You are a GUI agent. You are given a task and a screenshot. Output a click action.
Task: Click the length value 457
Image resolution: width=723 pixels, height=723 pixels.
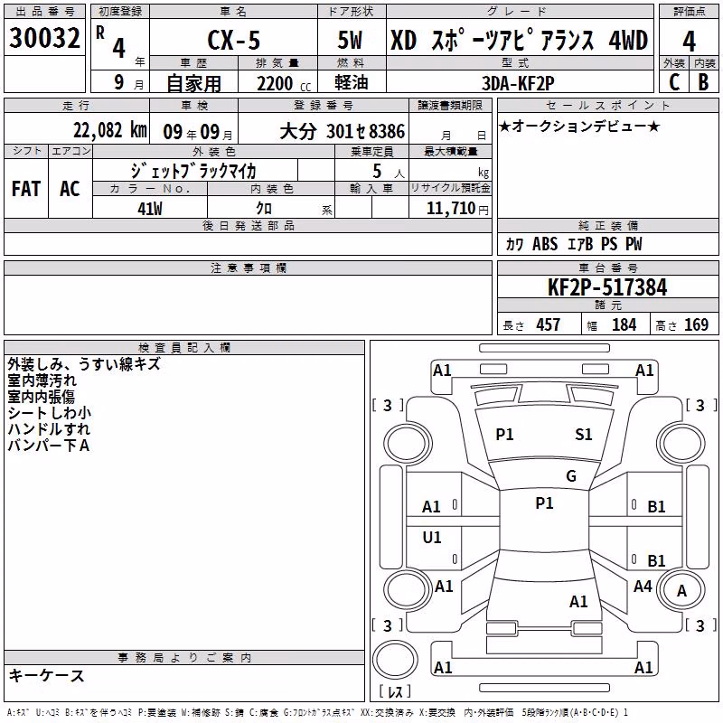tap(548, 324)
